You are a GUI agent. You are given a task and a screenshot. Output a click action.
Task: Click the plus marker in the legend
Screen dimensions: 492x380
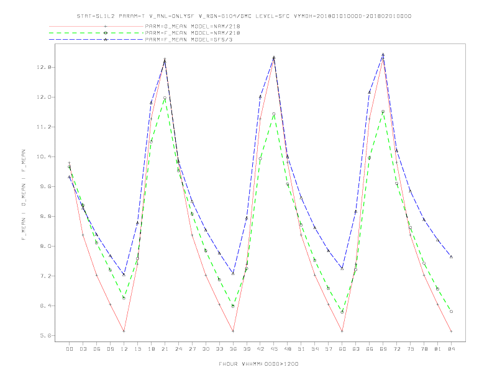point(106,26)
